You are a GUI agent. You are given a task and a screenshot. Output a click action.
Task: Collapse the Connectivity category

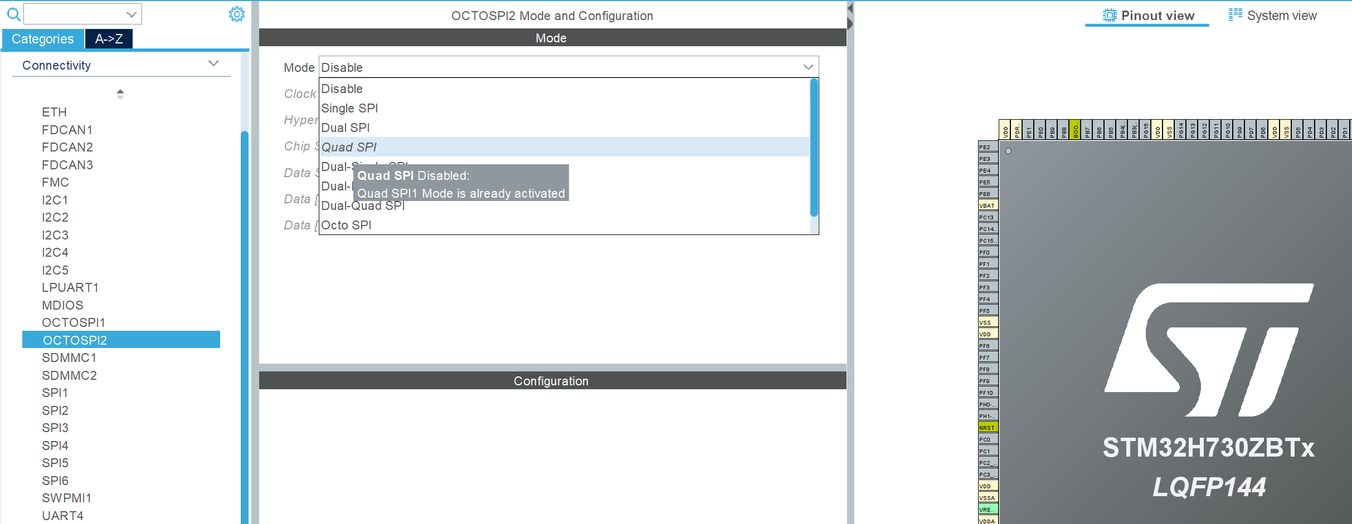tap(213, 63)
